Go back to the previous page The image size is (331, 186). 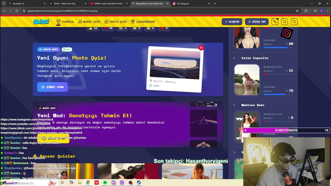click(4, 11)
